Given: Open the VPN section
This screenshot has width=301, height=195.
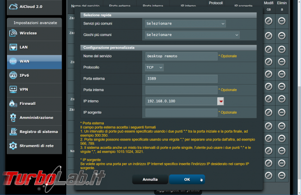Looking at the screenshot, I should pos(34,90).
